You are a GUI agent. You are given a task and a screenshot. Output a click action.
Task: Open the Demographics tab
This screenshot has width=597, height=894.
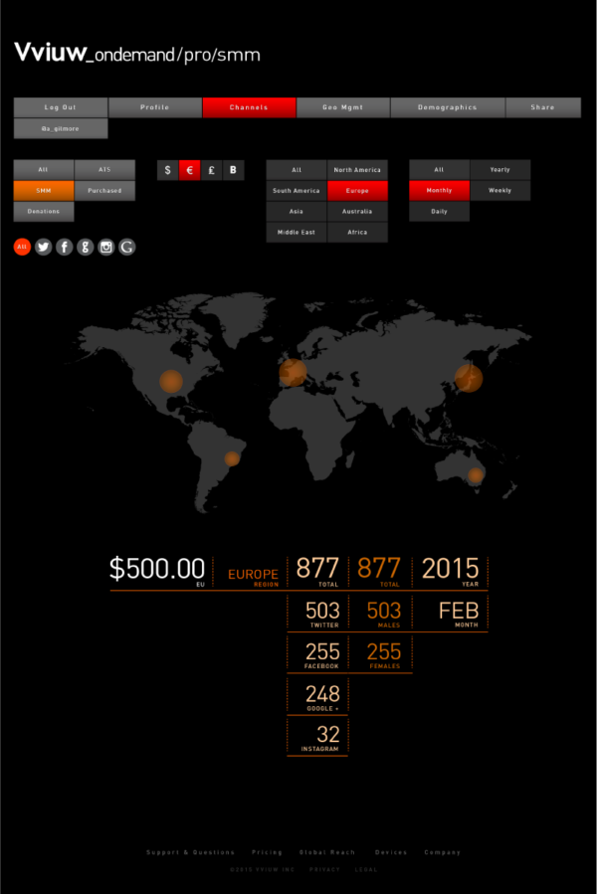tap(447, 107)
